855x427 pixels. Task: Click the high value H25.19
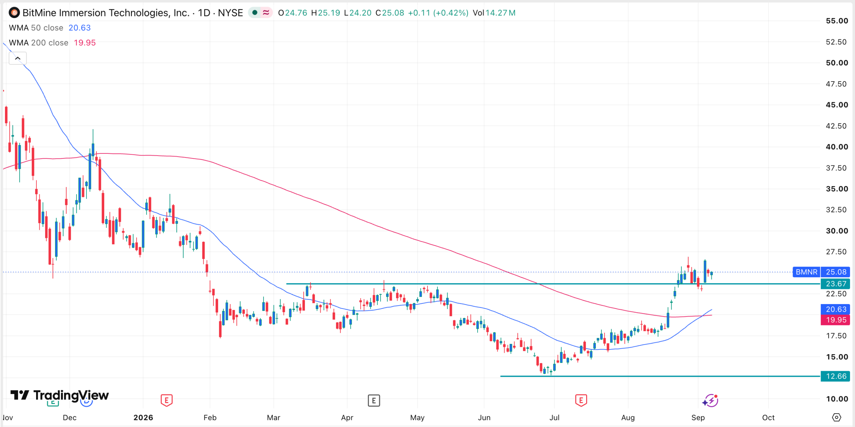[x=326, y=13]
